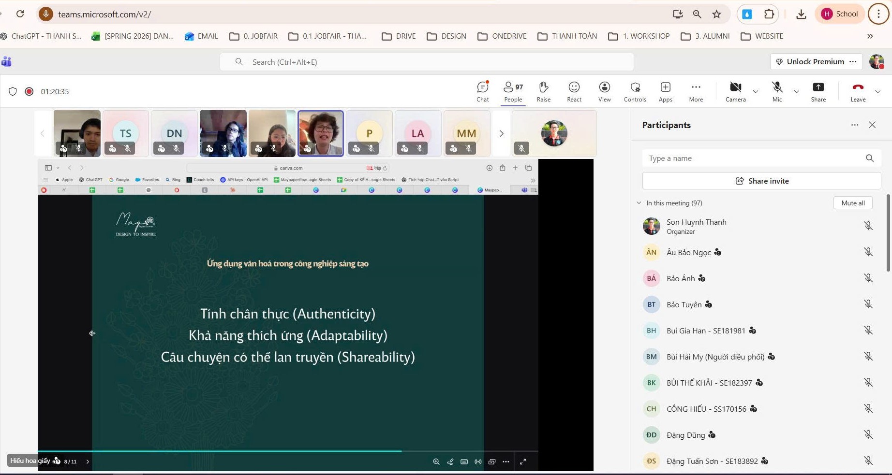Open the React emoji menu
This screenshot has width=892, height=475.
[x=574, y=91]
